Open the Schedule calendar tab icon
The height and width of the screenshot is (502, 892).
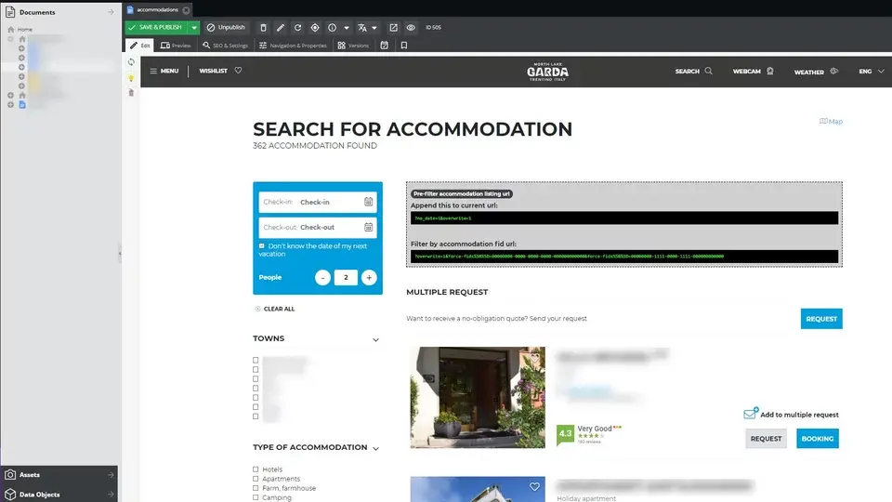pos(385,45)
